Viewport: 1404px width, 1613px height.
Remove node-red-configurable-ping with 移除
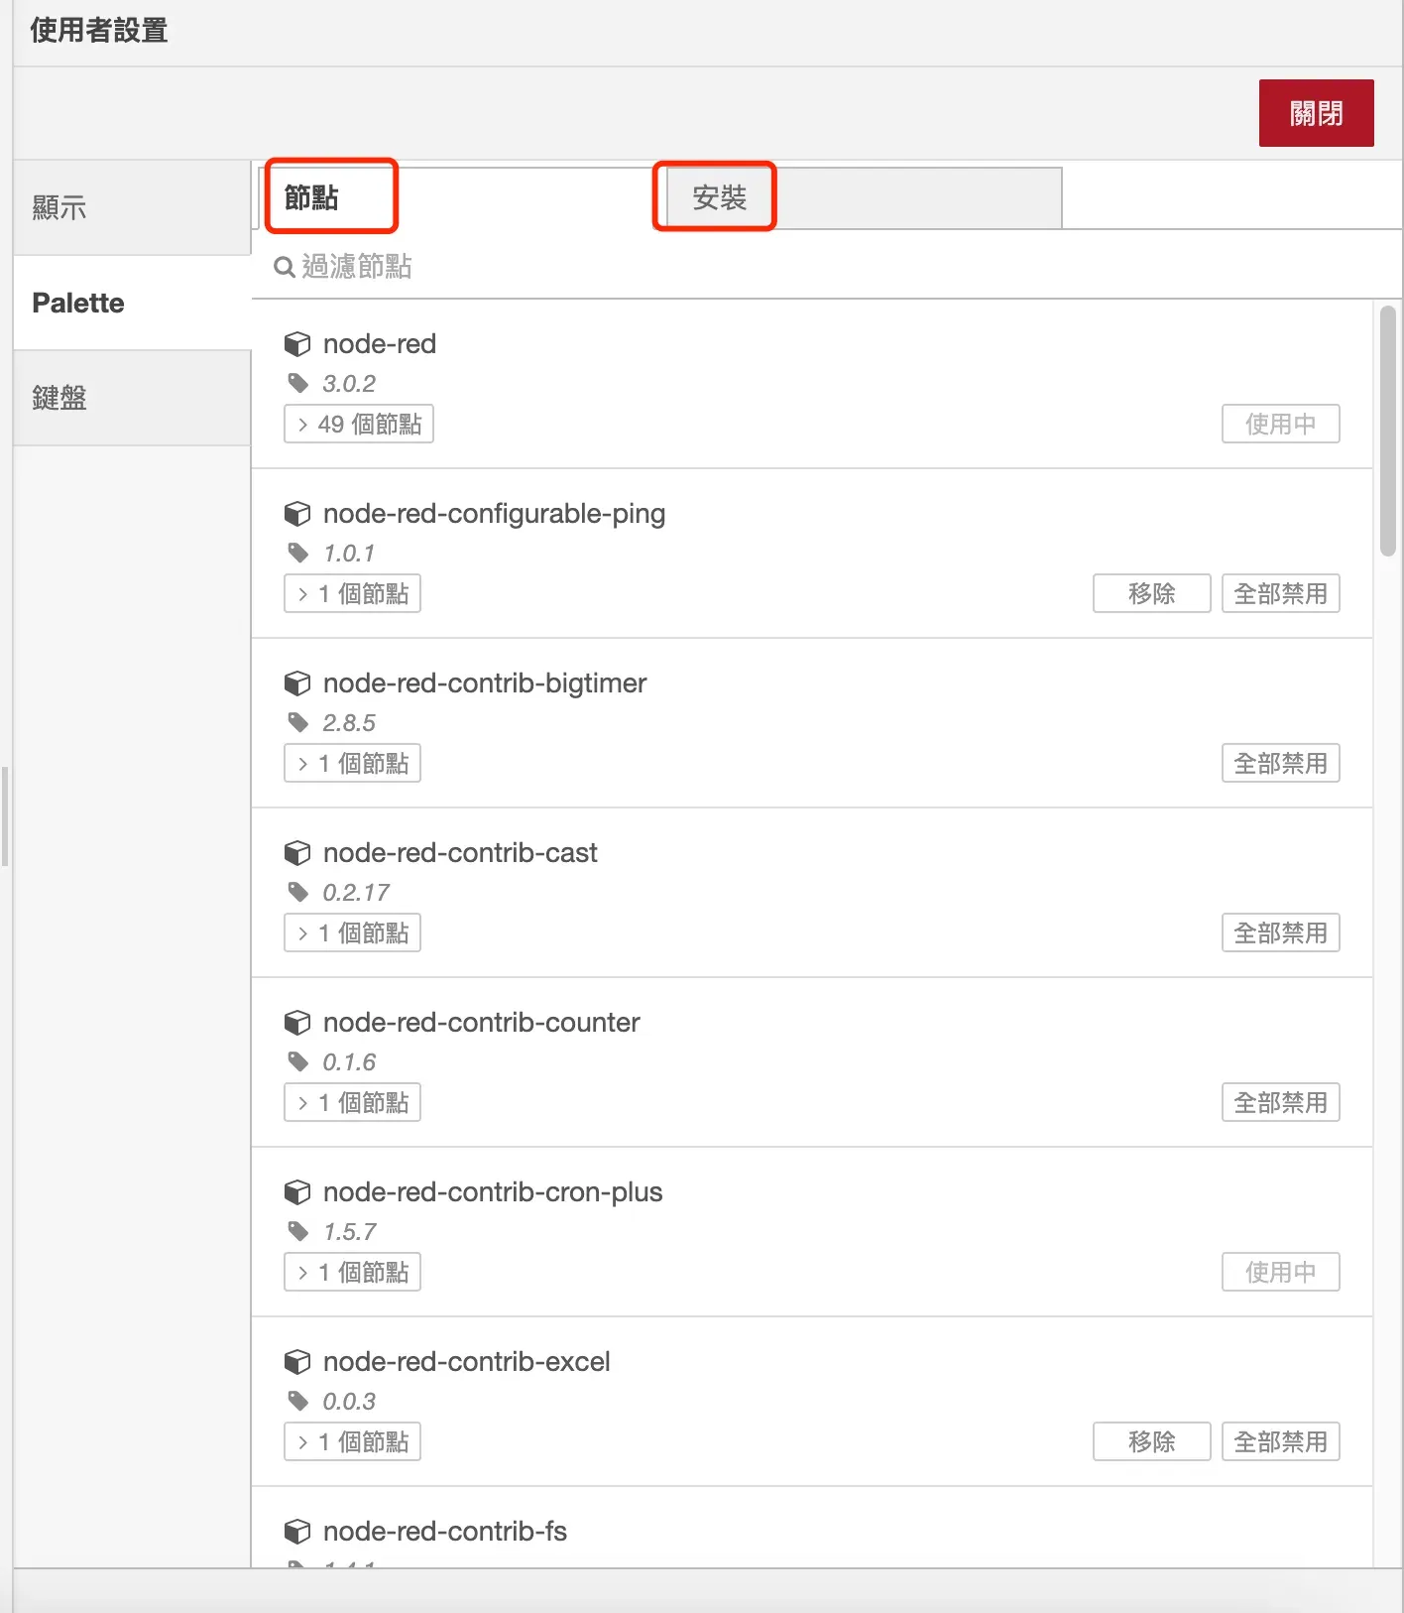coord(1151,593)
